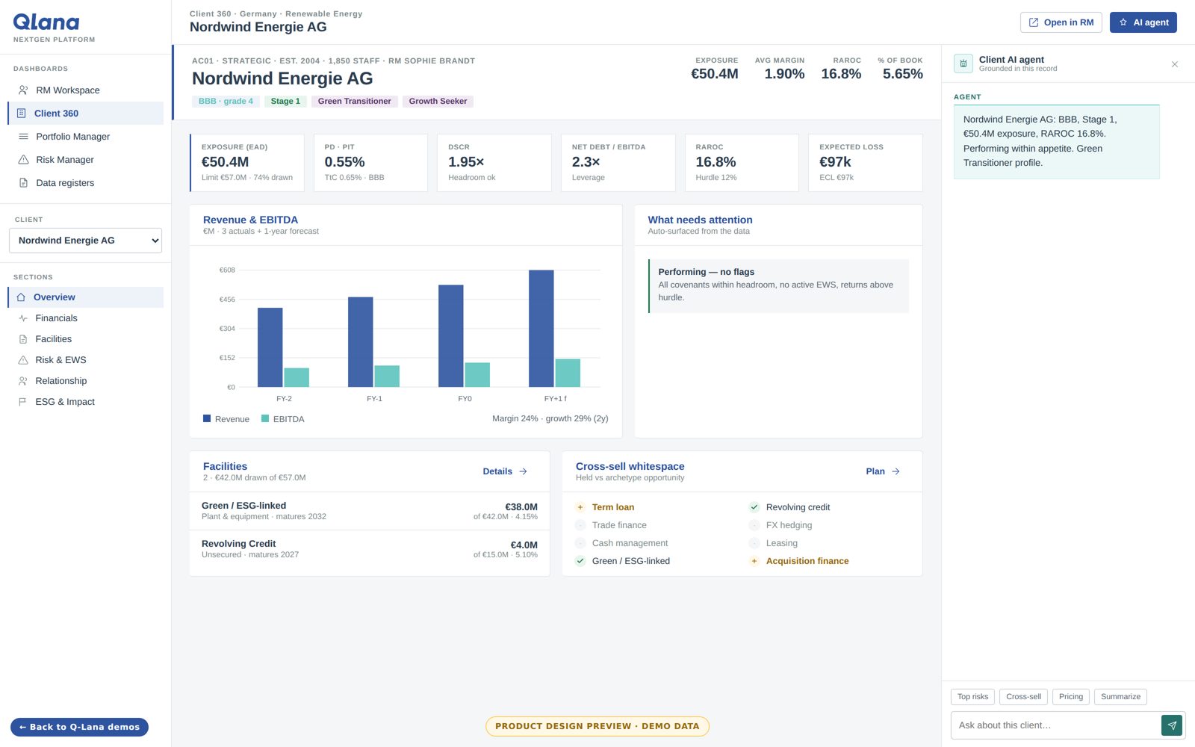Click the Data registers file icon
Screen dimensions: 1195x747
[x=23, y=183]
